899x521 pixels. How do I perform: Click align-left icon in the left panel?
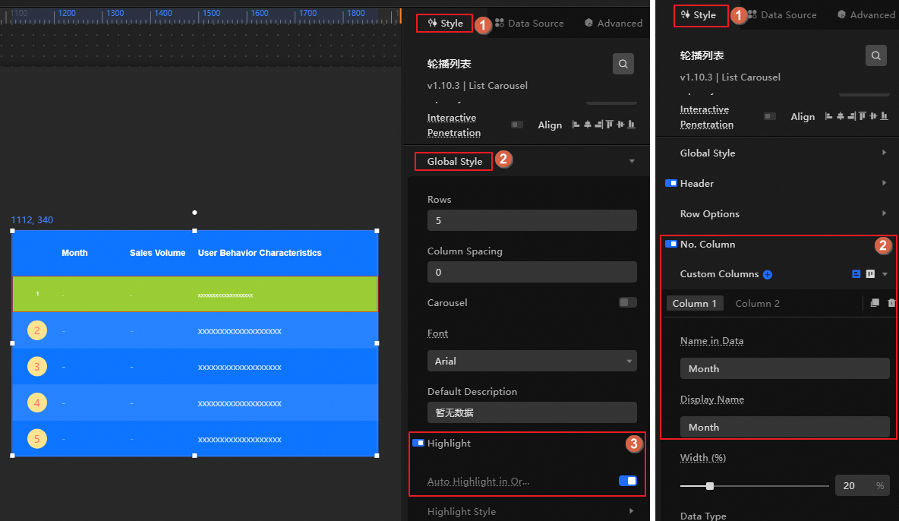(576, 125)
